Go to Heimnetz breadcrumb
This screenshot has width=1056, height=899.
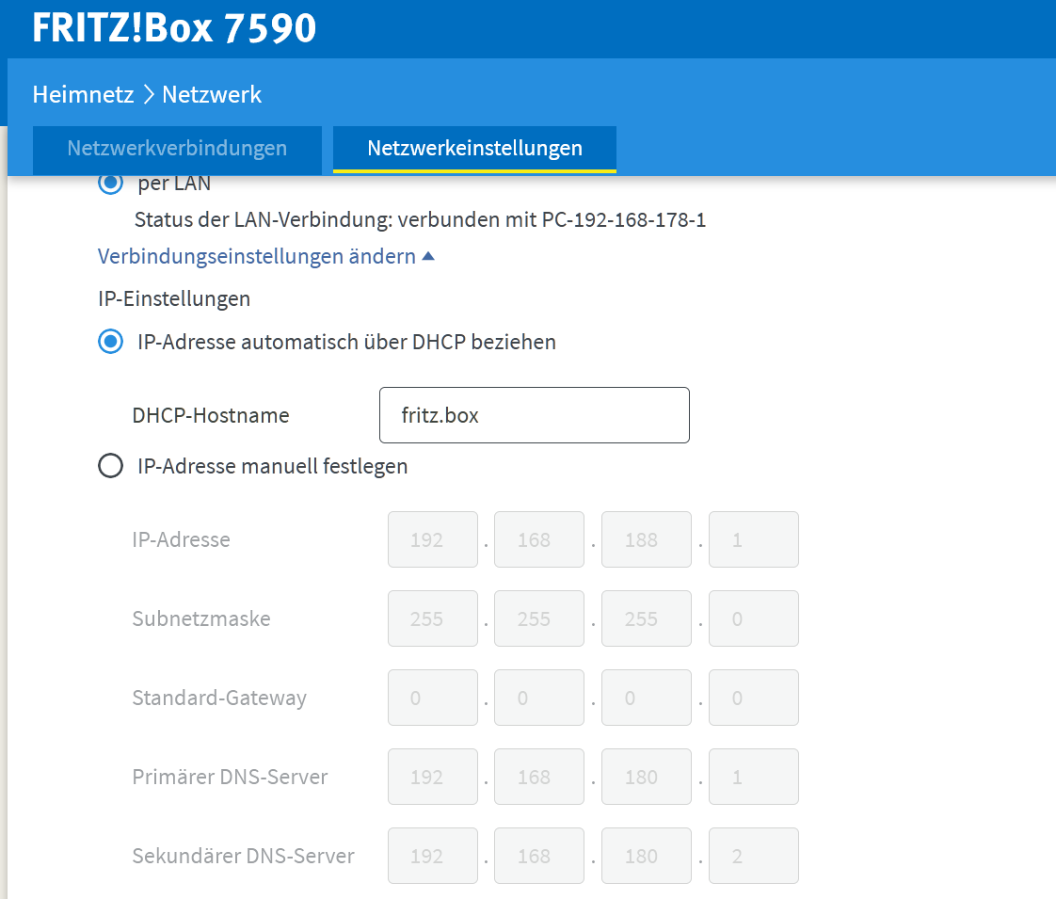pyautogui.click(x=84, y=94)
